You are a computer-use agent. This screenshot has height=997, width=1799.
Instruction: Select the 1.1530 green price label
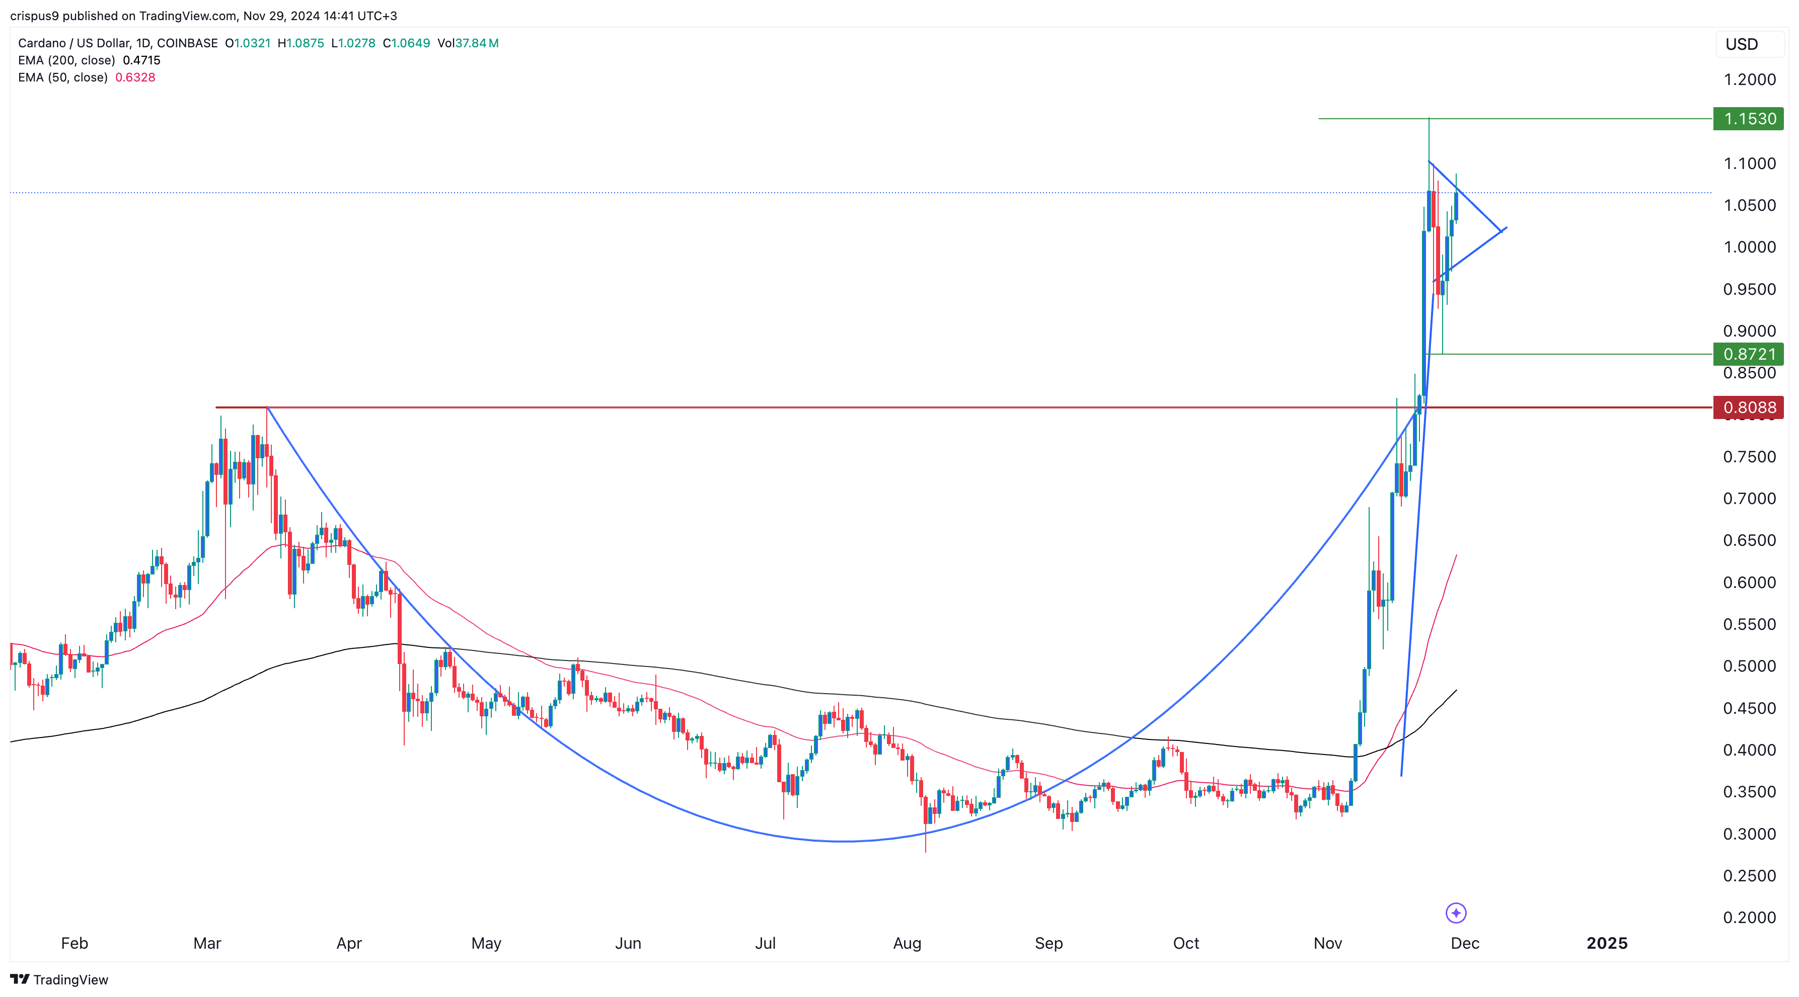1749,119
